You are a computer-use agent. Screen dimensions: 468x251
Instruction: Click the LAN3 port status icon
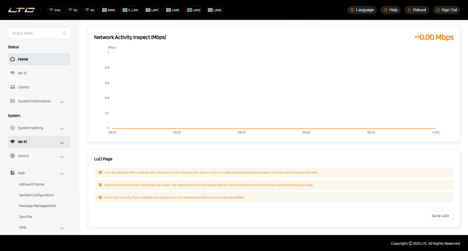193,10
